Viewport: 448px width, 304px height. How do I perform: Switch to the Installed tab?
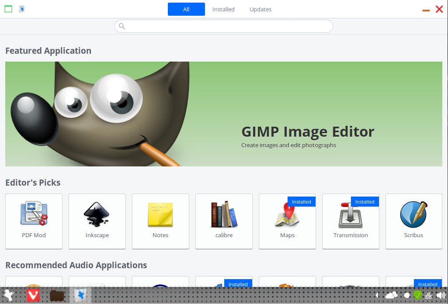pyautogui.click(x=223, y=9)
